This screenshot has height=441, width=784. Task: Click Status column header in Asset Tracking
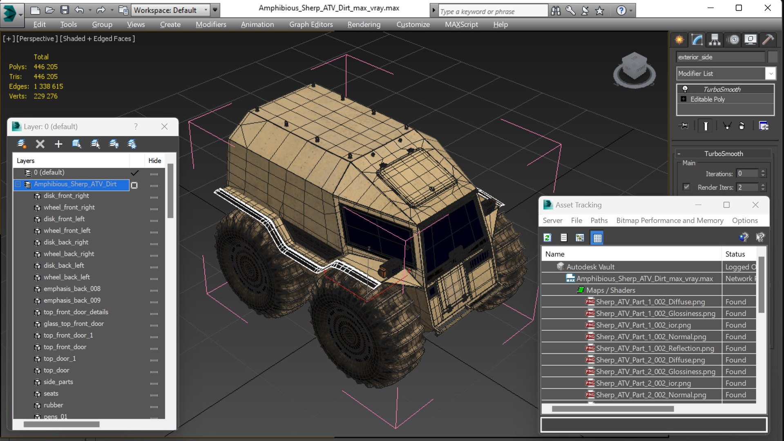click(x=740, y=254)
